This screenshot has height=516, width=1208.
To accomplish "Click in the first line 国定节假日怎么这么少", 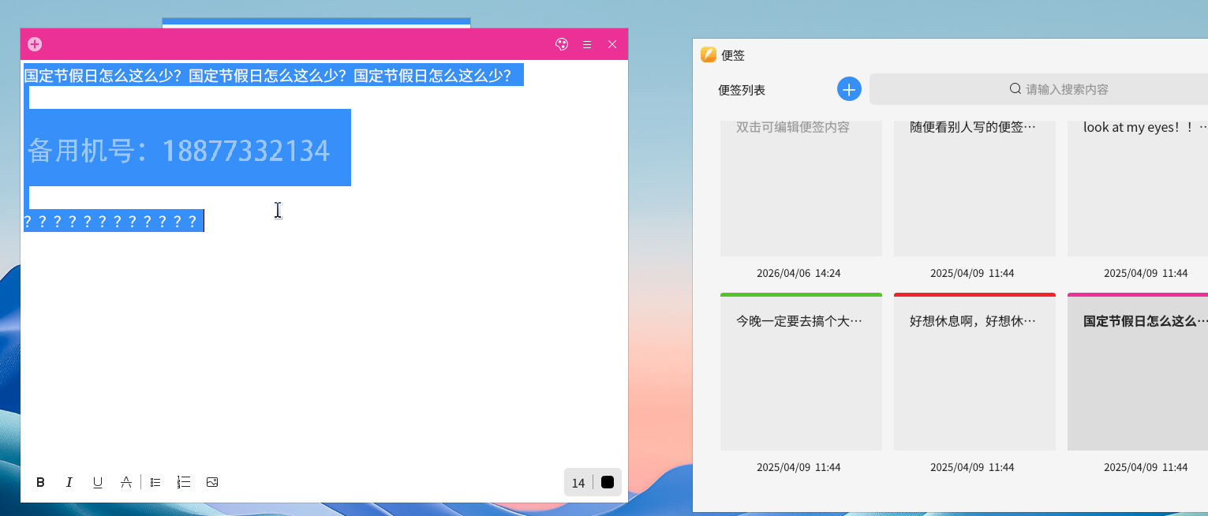I will [x=267, y=76].
